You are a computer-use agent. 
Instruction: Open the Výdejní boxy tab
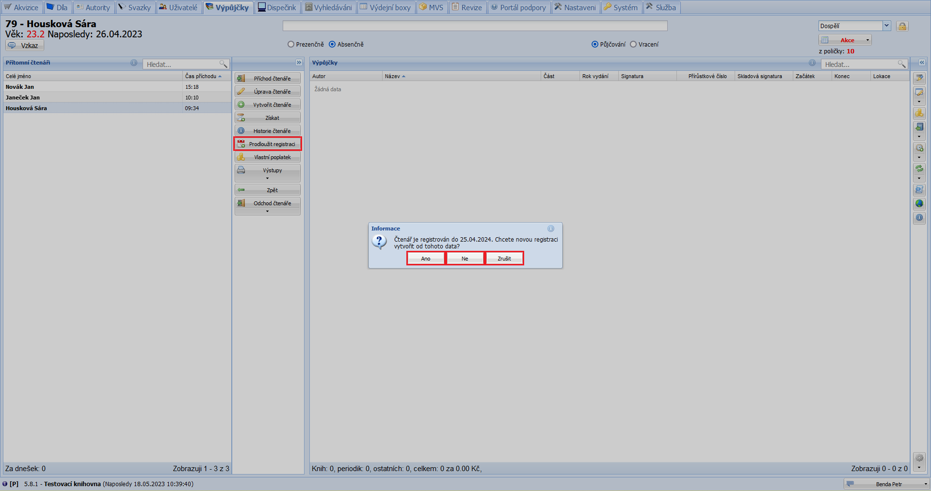(386, 7)
